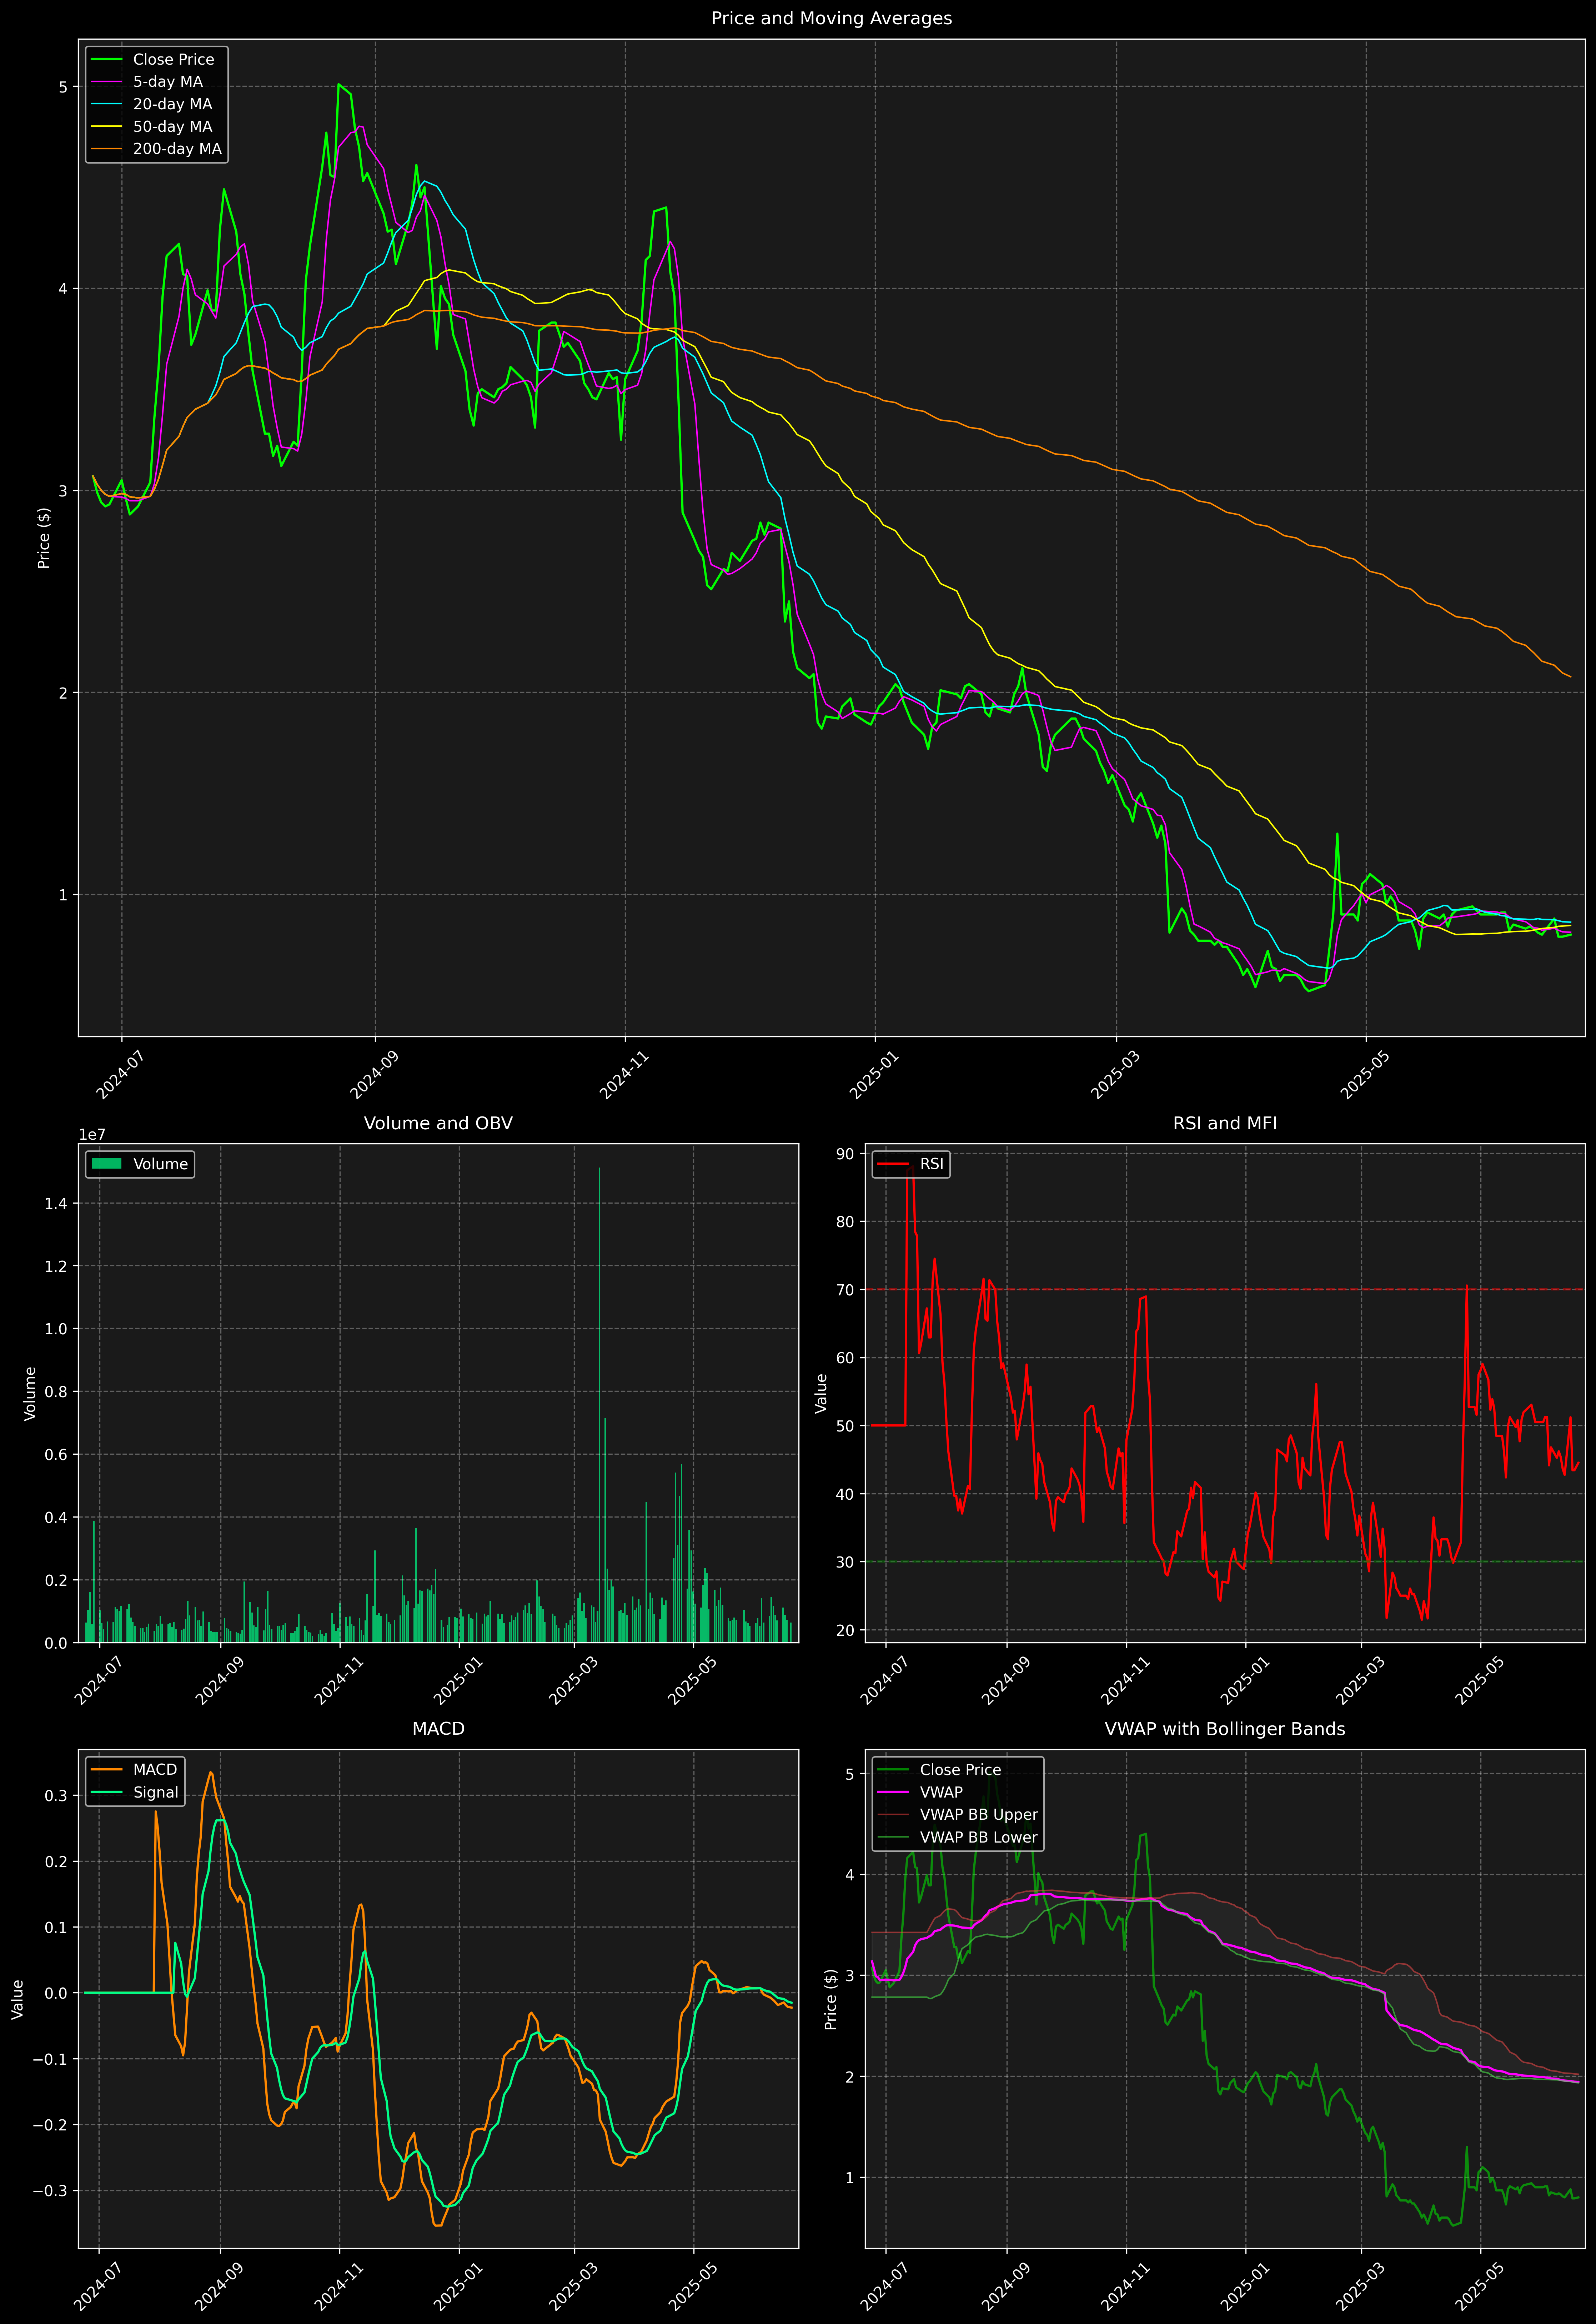Click the '−0.3' y-axis tick of the MACD chart
The width and height of the screenshot is (1596, 2324).
pos(51,2191)
